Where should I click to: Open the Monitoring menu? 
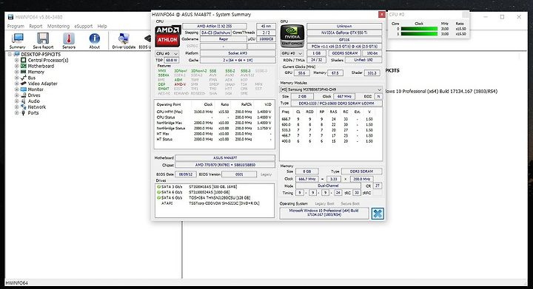tap(58, 26)
